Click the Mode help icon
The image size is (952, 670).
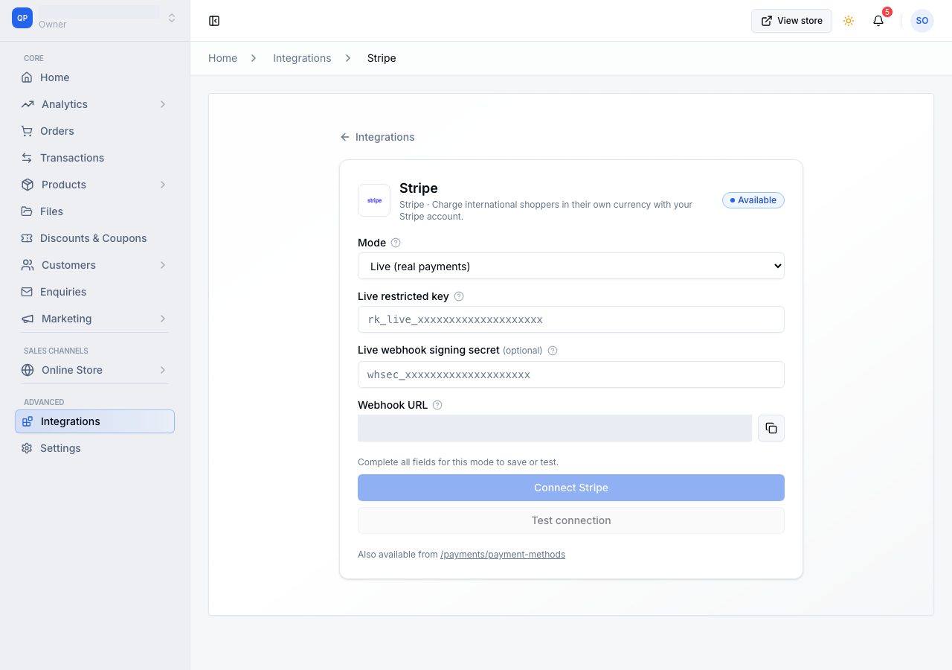click(396, 243)
